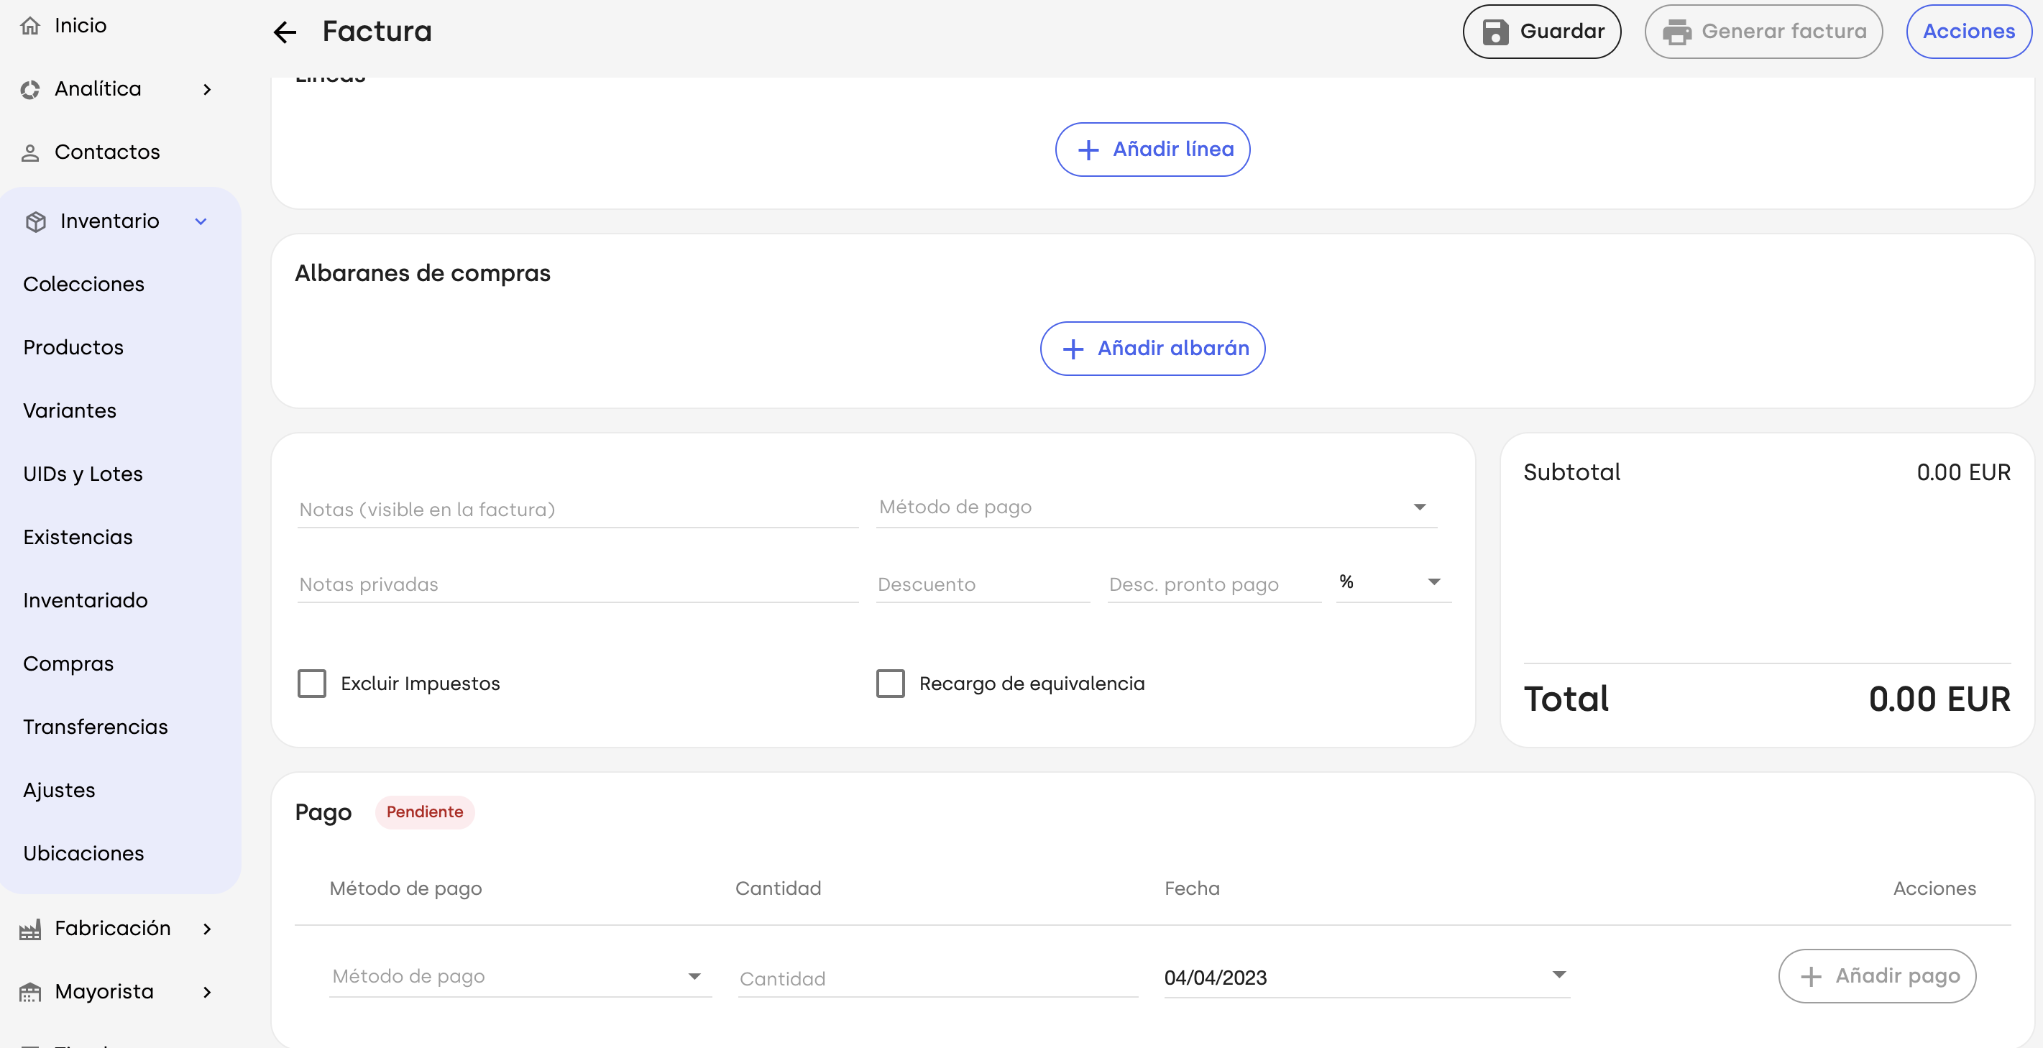
Task: Open Inventariado in the sidebar
Action: [86, 601]
